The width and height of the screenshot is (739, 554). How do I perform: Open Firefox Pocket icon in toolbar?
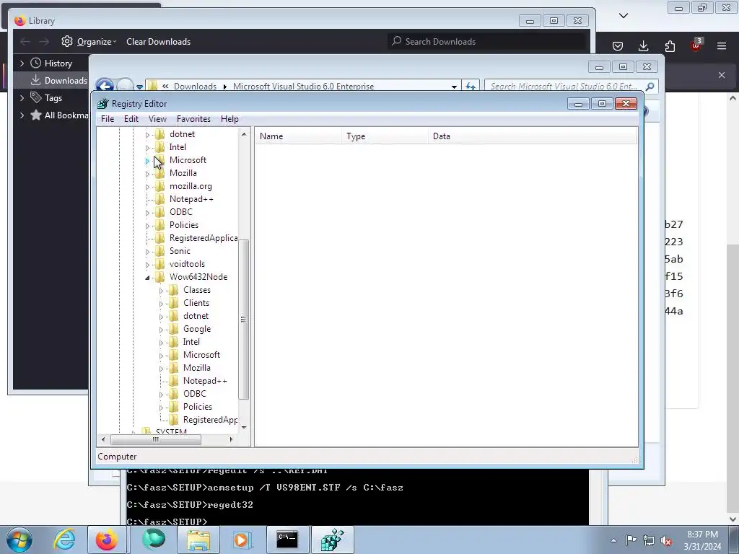(618, 46)
